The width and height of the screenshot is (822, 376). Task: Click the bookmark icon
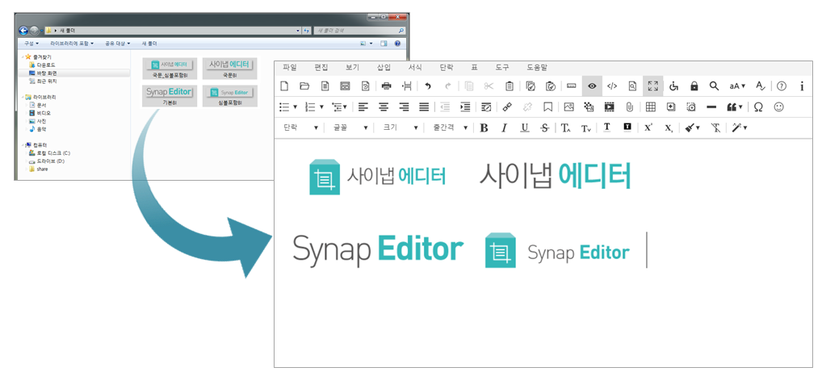click(547, 107)
